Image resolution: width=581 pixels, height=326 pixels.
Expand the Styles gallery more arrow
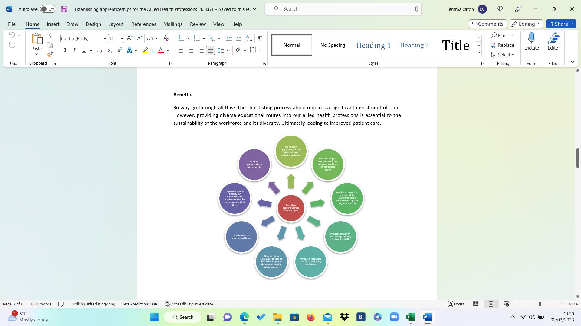tap(479, 53)
